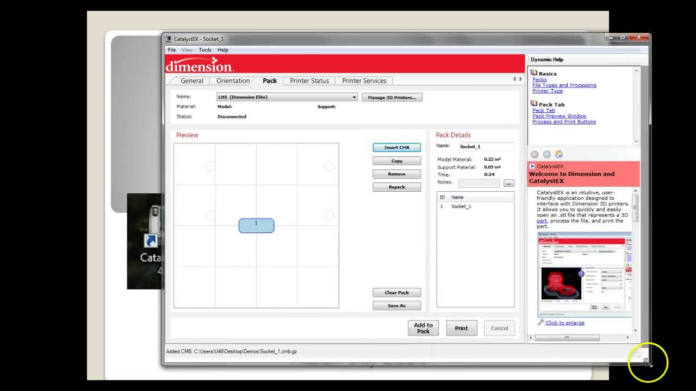Click the magnifier icon beside Click to enlarge

(x=540, y=323)
